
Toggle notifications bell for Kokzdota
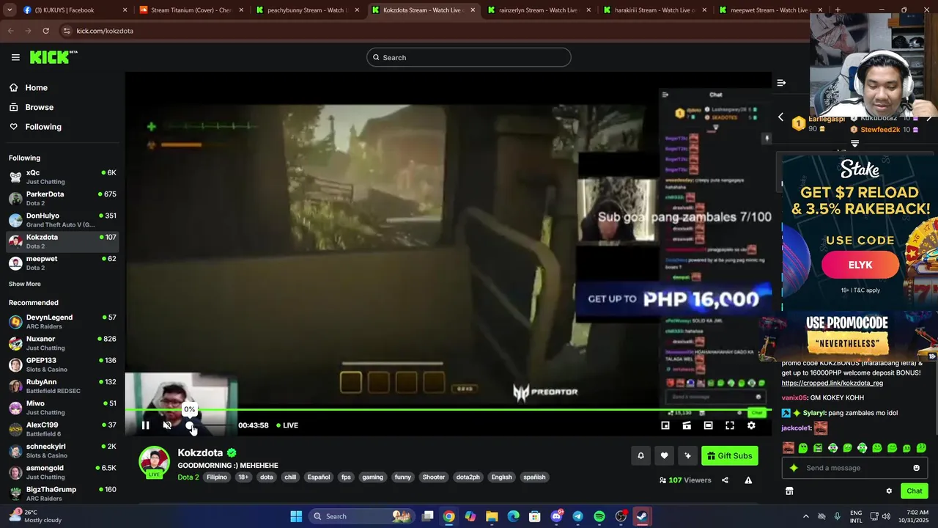tap(640, 455)
